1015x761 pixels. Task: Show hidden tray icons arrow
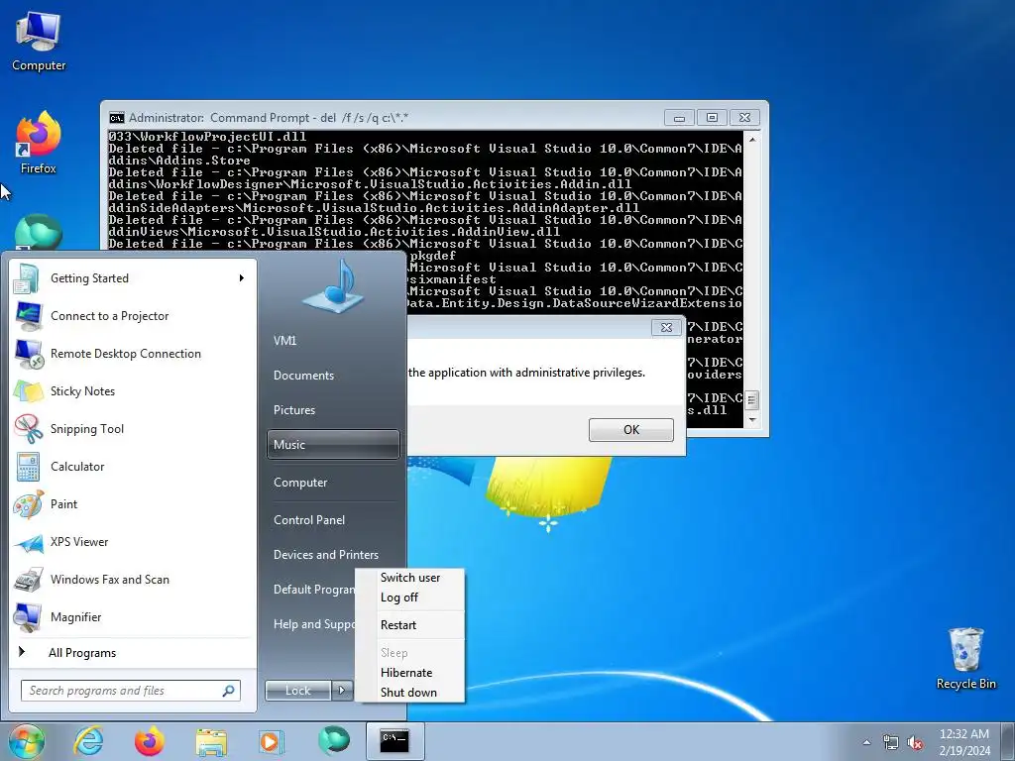866,742
